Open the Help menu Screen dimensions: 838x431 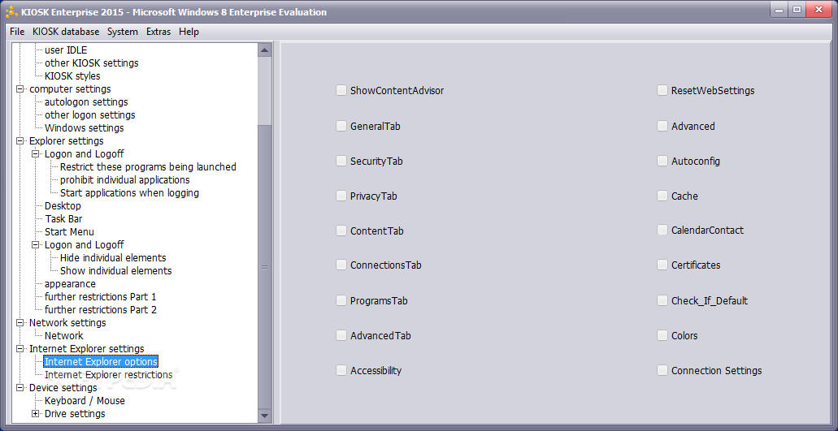click(x=189, y=32)
